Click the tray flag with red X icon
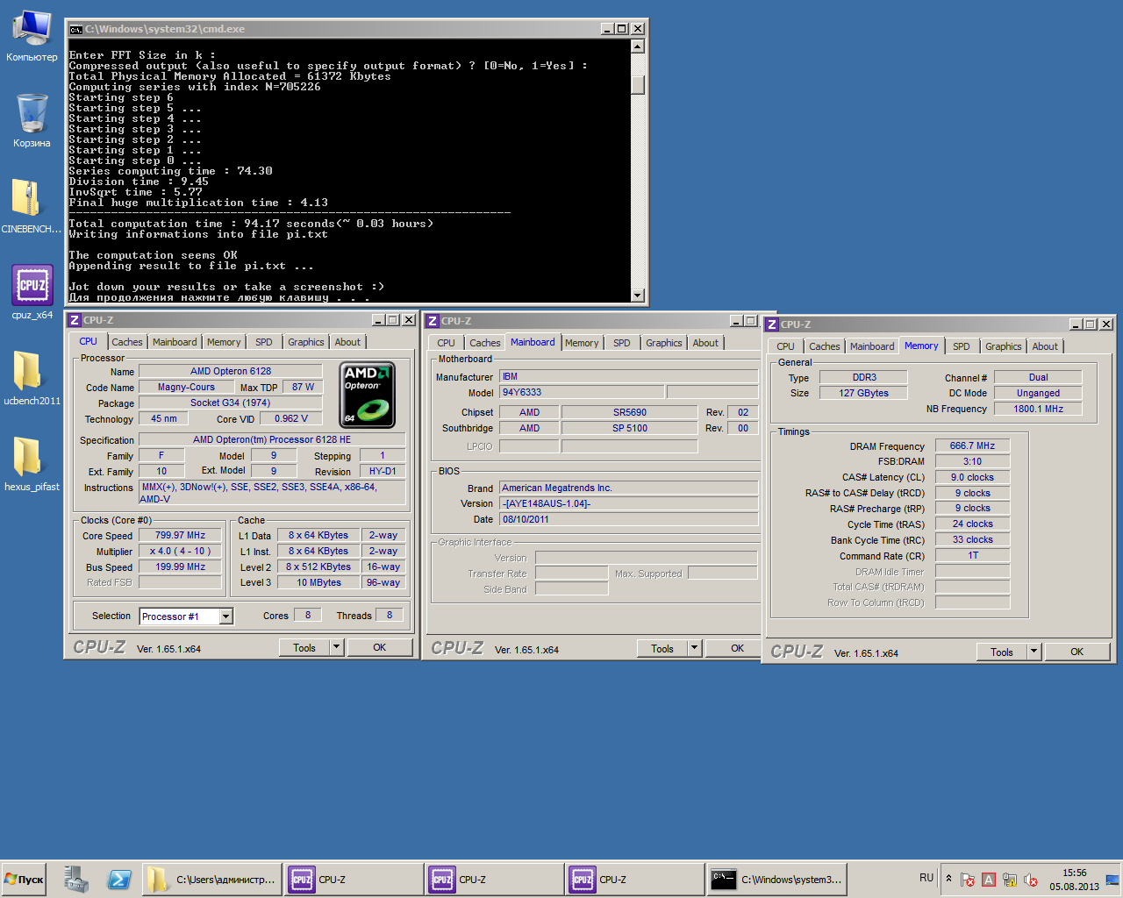This screenshot has height=898, width=1123. point(968,880)
